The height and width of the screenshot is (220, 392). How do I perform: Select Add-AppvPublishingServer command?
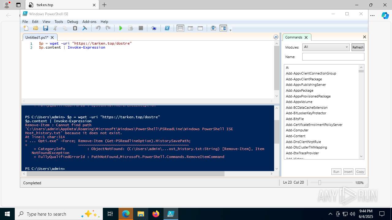[x=306, y=85]
